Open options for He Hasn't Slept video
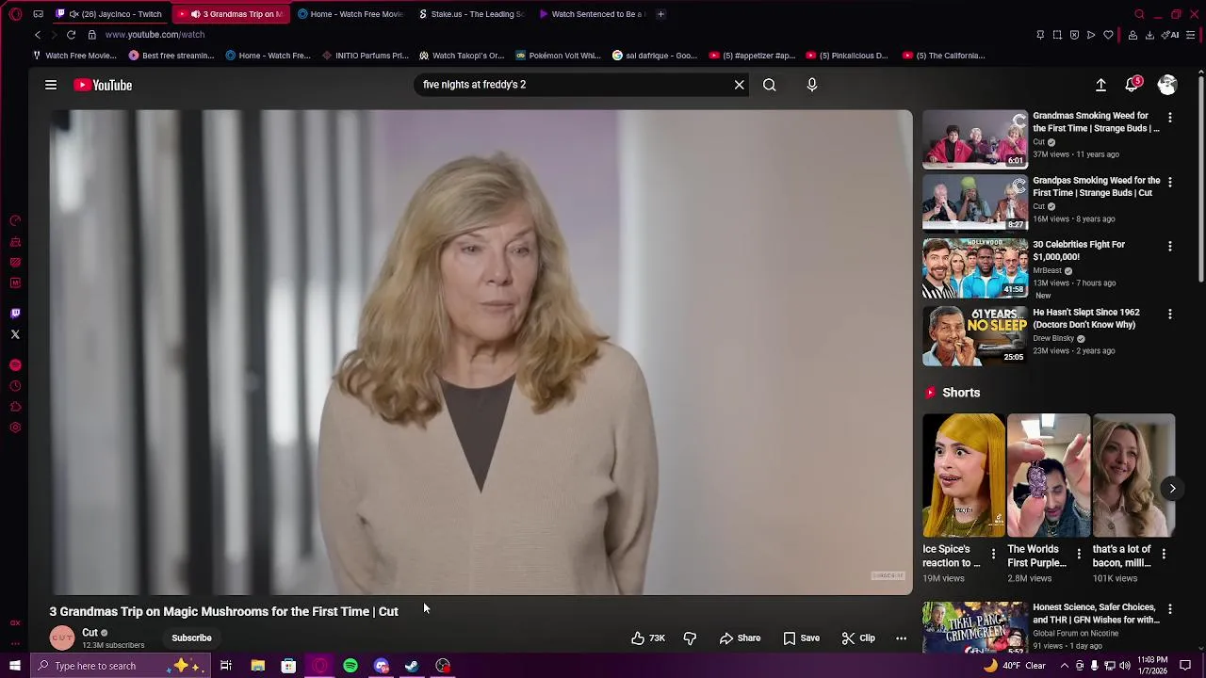 1170,314
